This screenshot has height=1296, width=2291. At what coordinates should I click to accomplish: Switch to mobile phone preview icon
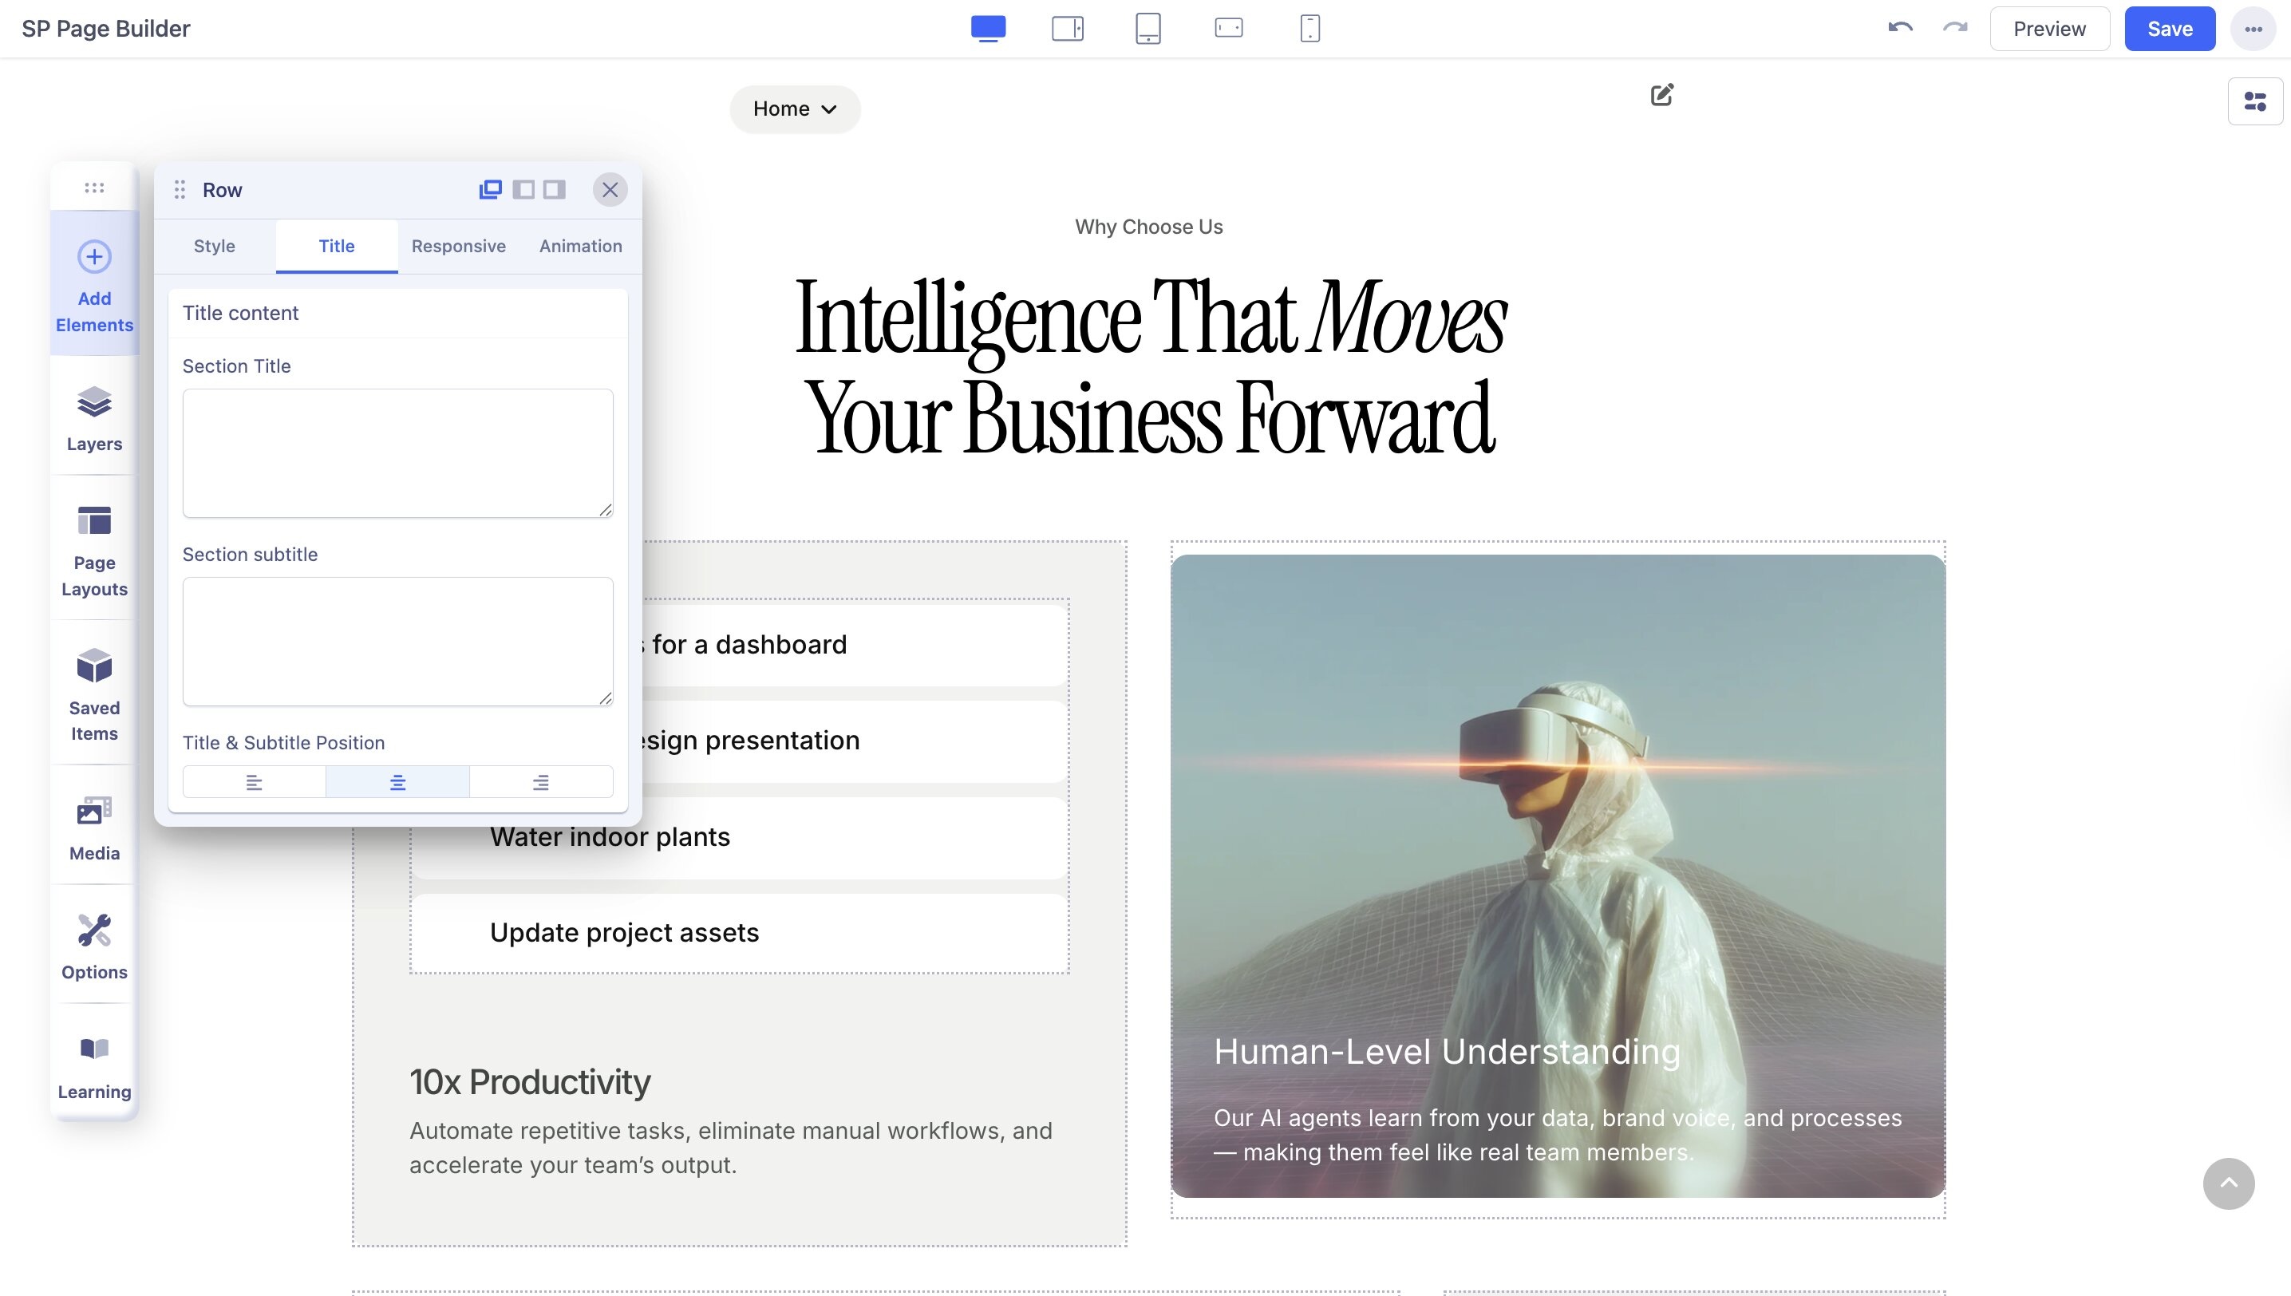1309,29
